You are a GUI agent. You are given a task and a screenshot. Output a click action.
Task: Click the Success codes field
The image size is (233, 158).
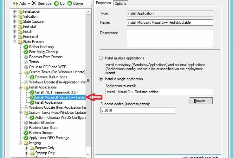pos(138,110)
